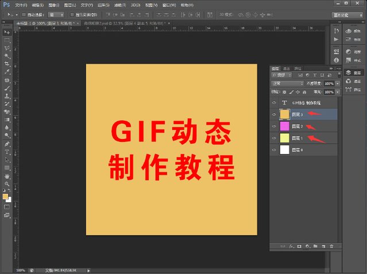Open the layer style fx menu
The height and width of the screenshot is (274, 367).
point(291,246)
